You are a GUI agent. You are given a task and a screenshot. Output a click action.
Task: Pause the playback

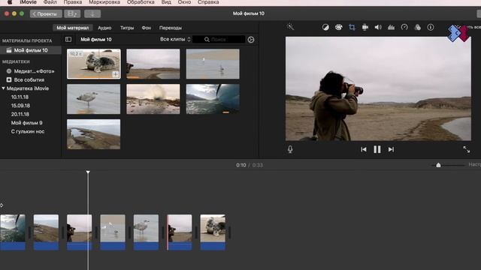377,149
